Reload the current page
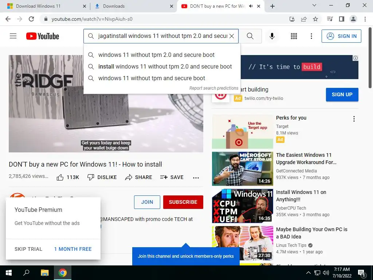373x280 pixels. tap(31, 19)
